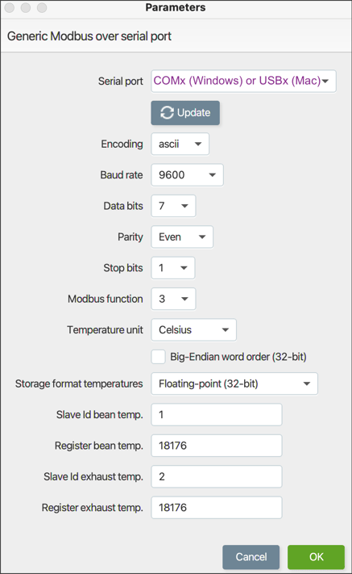Expand the Modbus function dropdown
This screenshot has height=574, width=352.
click(x=173, y=299)
